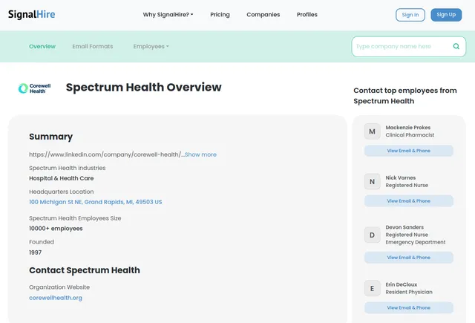View Email & Phone for Mackenzie Prokes

pos(409,151)
